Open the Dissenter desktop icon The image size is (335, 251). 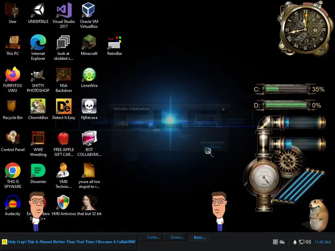point(38,173)
